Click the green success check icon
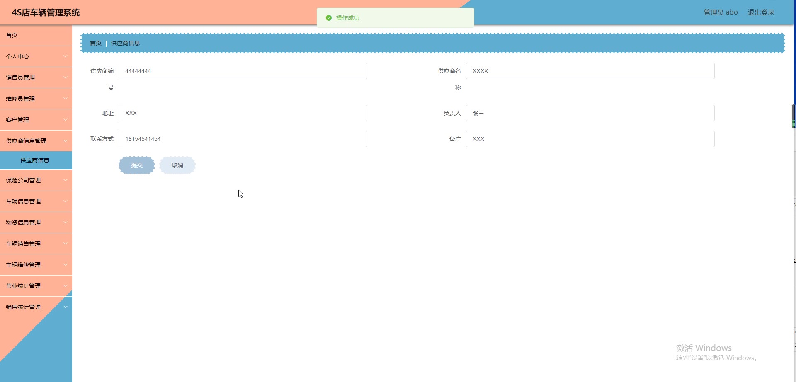This screenshot has height=382, width=796. (x=329, y=18)
